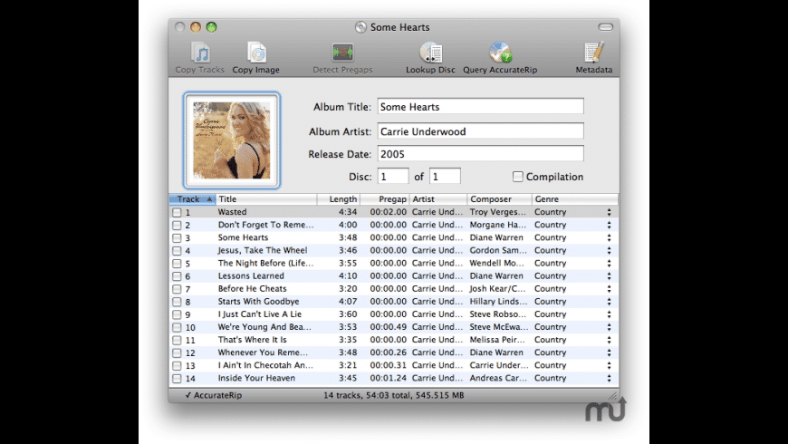The width and height of the screenshot is (788, 444).
Task: Click the title 'I Just Can't Live A Lie'
Action: (x=260, y=314)
